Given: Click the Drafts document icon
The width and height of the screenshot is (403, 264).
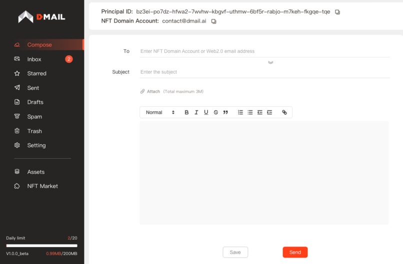Looking at the screenshot, I should point(17,102).
